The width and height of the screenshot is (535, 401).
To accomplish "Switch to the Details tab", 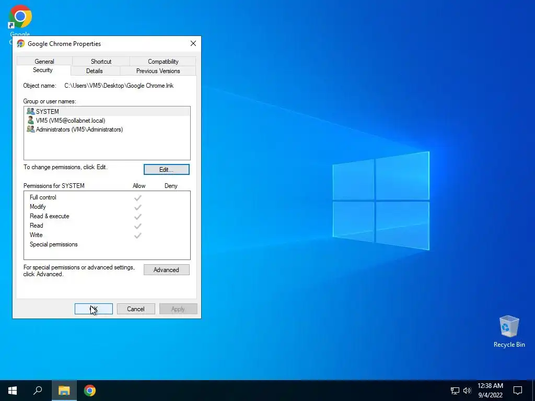I will pyautogui.click(x=95, y=71).
